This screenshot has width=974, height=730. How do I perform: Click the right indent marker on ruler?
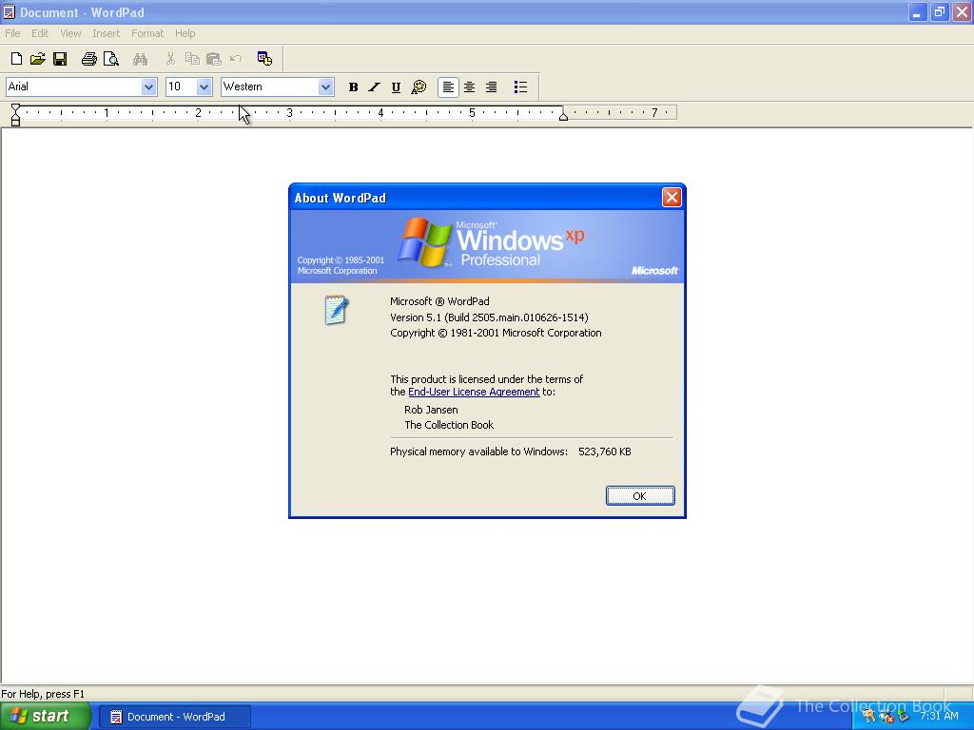563,116
